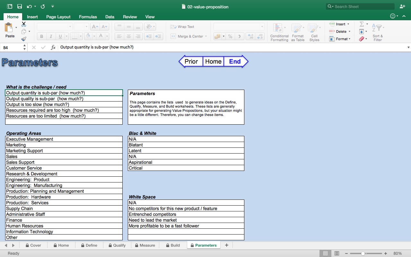Switch to the Formulas ribbon tab
This screenshot has width=411, height=257.
pos(88,17)
